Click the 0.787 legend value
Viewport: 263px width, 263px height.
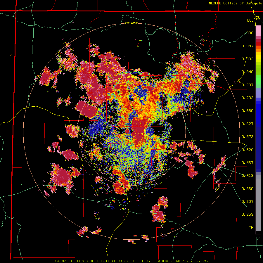pyautogui.click(x=248, y=85)
